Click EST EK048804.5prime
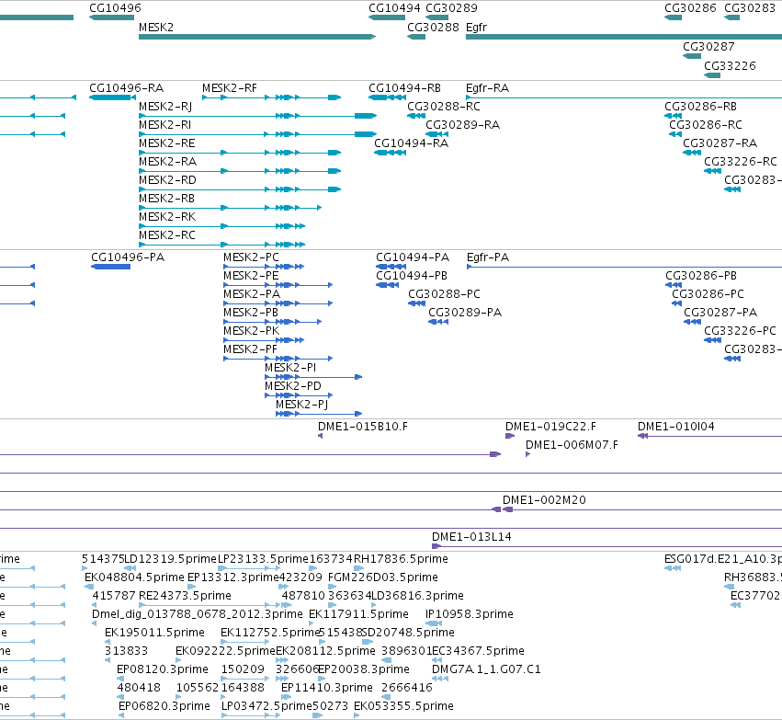Screen dimensions: 782x720 134,577
